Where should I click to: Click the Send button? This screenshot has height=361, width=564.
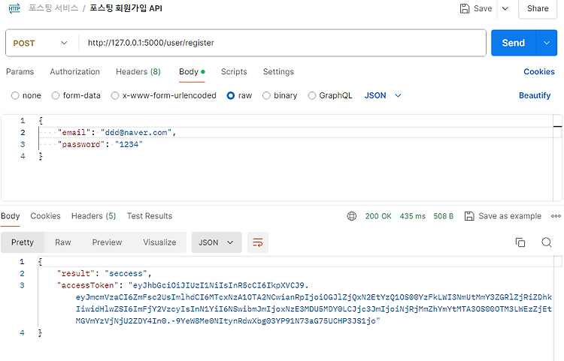[514, 43]
